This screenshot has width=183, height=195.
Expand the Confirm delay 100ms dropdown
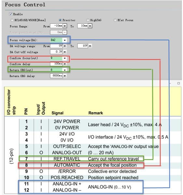(x=65, y=64)
